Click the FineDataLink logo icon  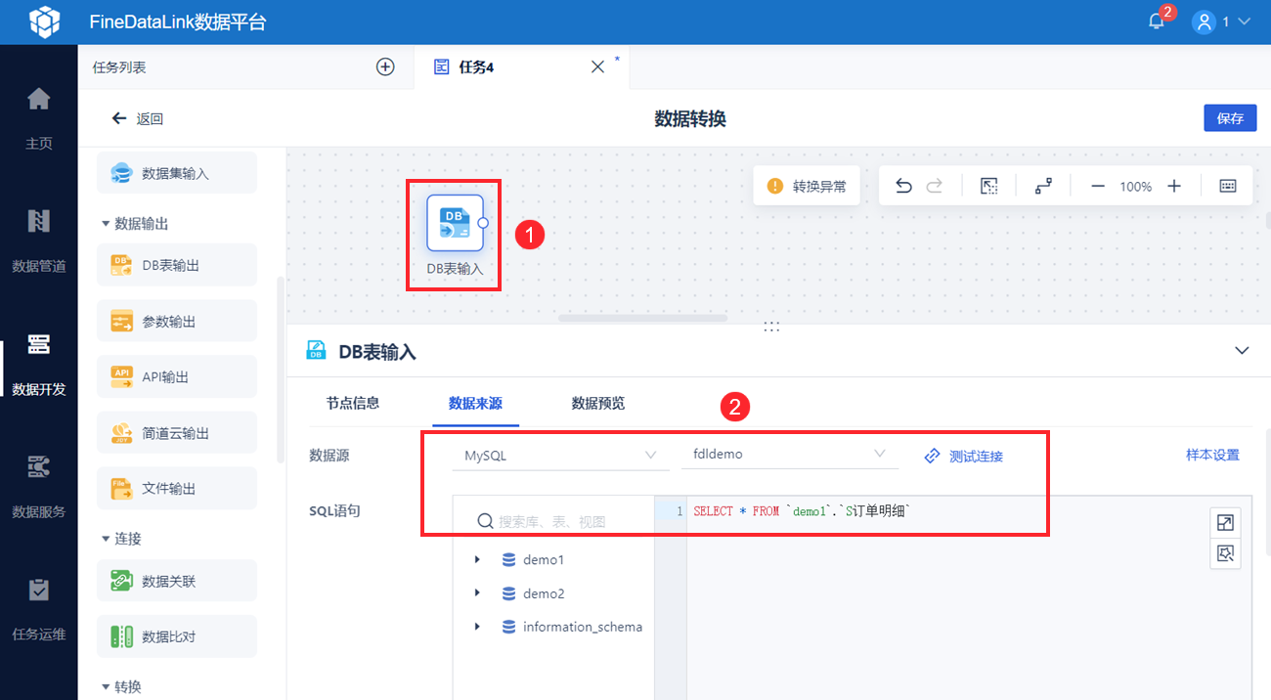point(44,22)
